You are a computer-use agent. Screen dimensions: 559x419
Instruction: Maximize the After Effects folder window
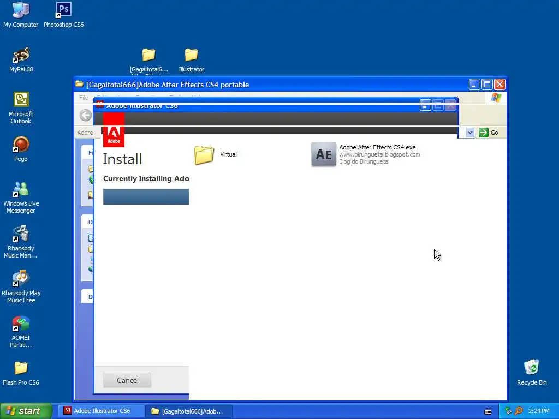(487, 85)
